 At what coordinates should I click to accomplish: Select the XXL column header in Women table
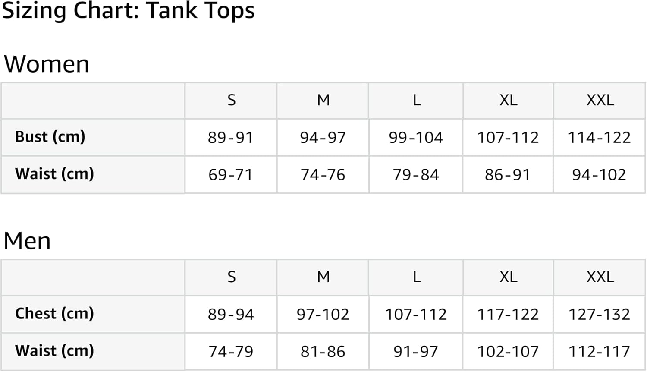[600, 100]
